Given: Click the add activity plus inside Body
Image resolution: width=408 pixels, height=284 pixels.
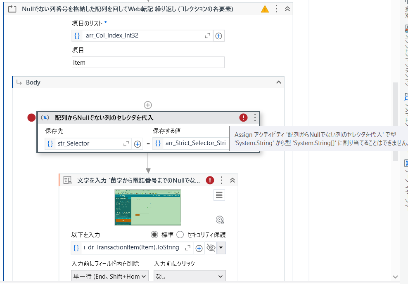Looking at the screenshot, I should click(148, 105).
